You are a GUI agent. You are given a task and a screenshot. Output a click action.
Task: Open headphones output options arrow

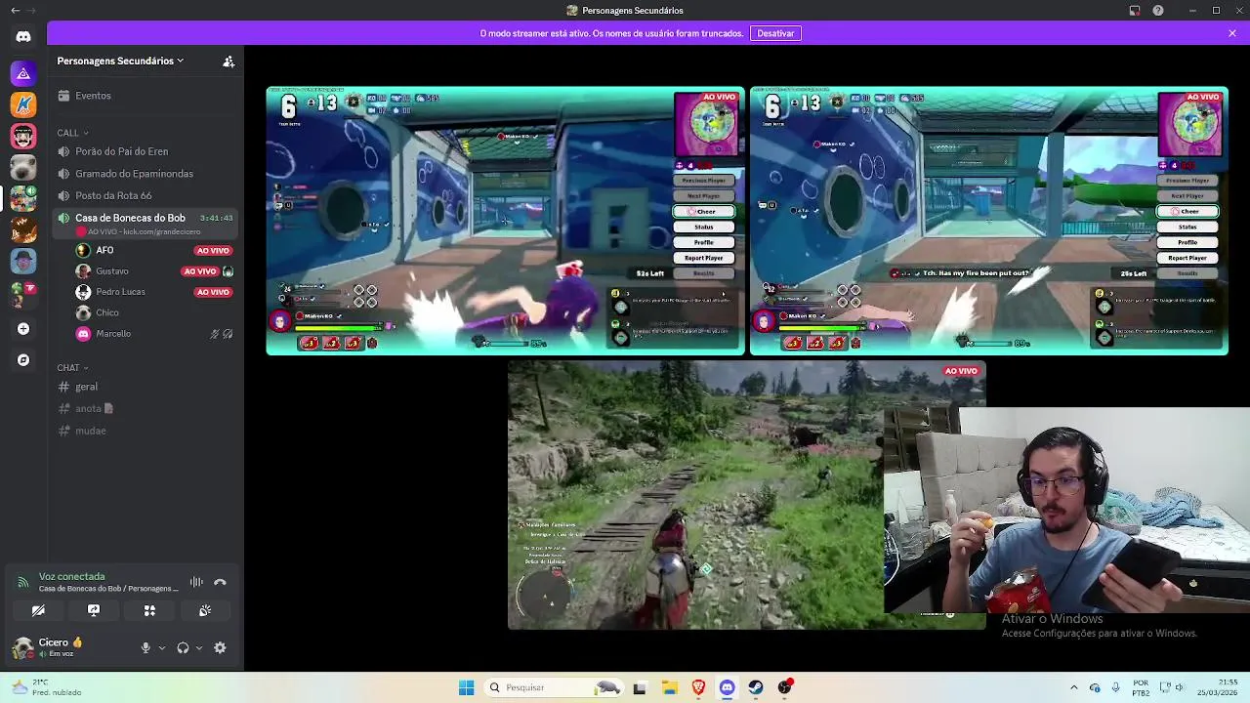click(x=199, y=647)
